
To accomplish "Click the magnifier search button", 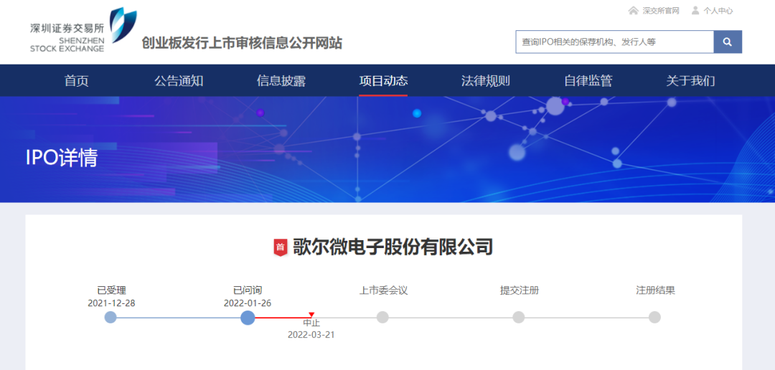I will (728, 42).
